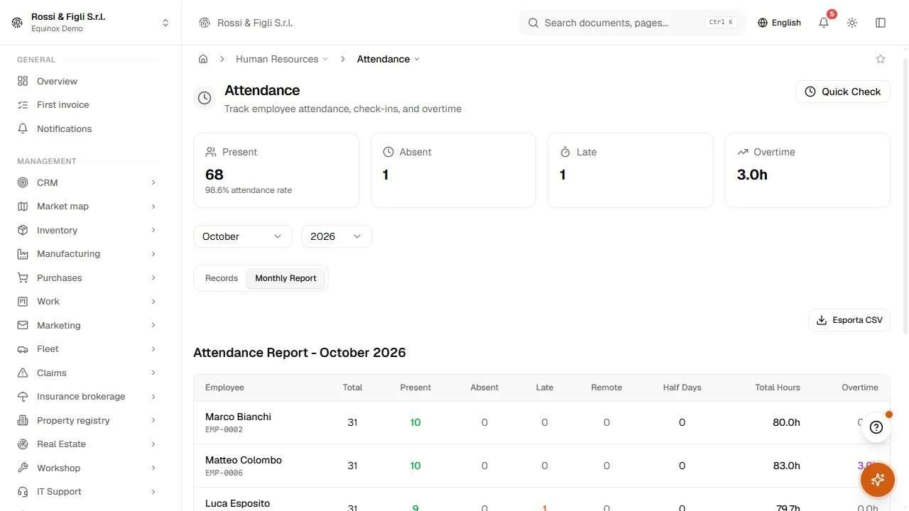Viewport: 909px width, 511px height.
Task: Click the First invoice checklist icon
Action: point(23,105)
